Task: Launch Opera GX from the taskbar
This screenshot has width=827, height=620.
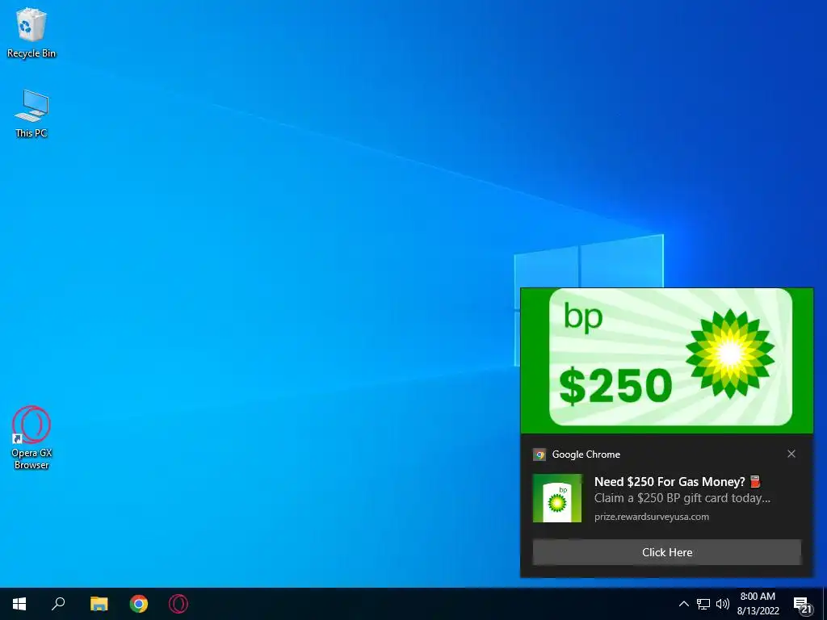Action: pyautogui.click(x=178, y=604)
